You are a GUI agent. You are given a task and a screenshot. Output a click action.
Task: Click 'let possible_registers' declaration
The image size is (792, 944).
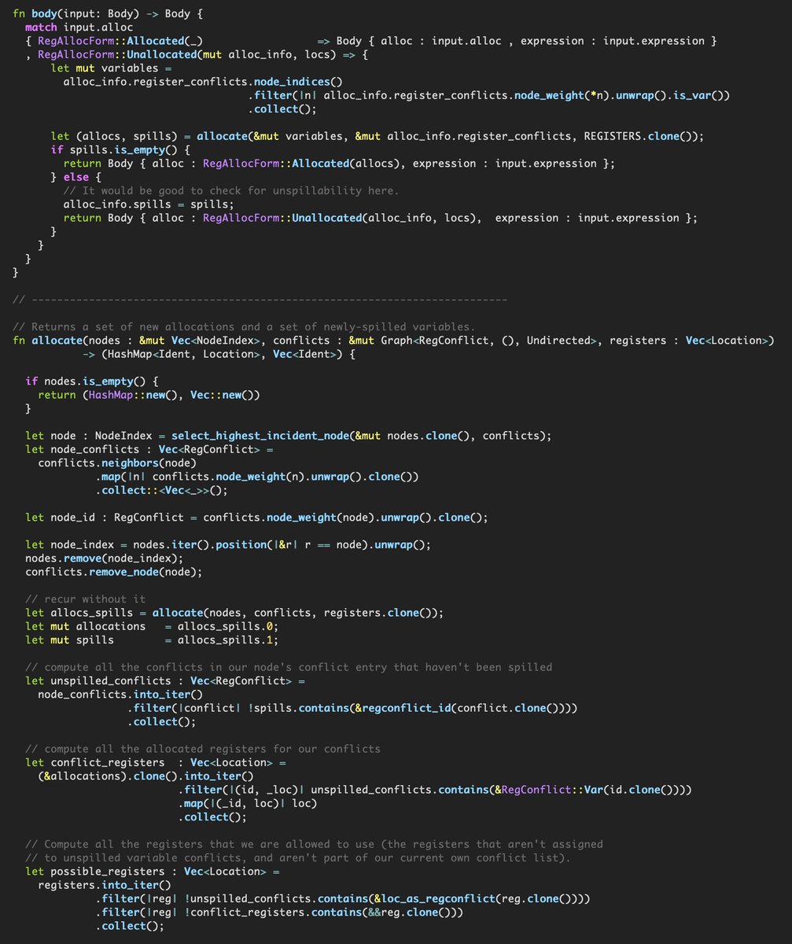coord(95,872)
